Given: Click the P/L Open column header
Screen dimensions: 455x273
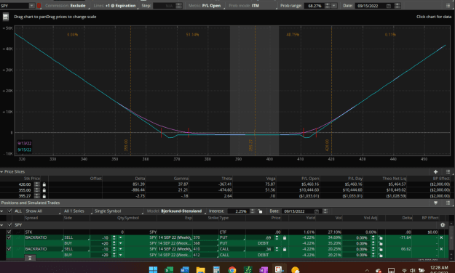Looking at the screenshot, I should pos(310,179).
